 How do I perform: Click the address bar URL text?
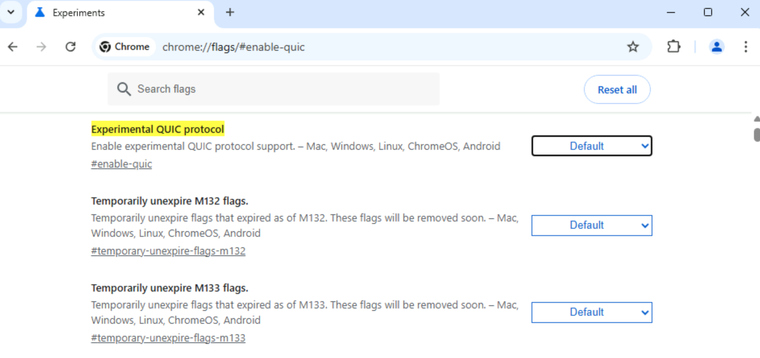233,47
